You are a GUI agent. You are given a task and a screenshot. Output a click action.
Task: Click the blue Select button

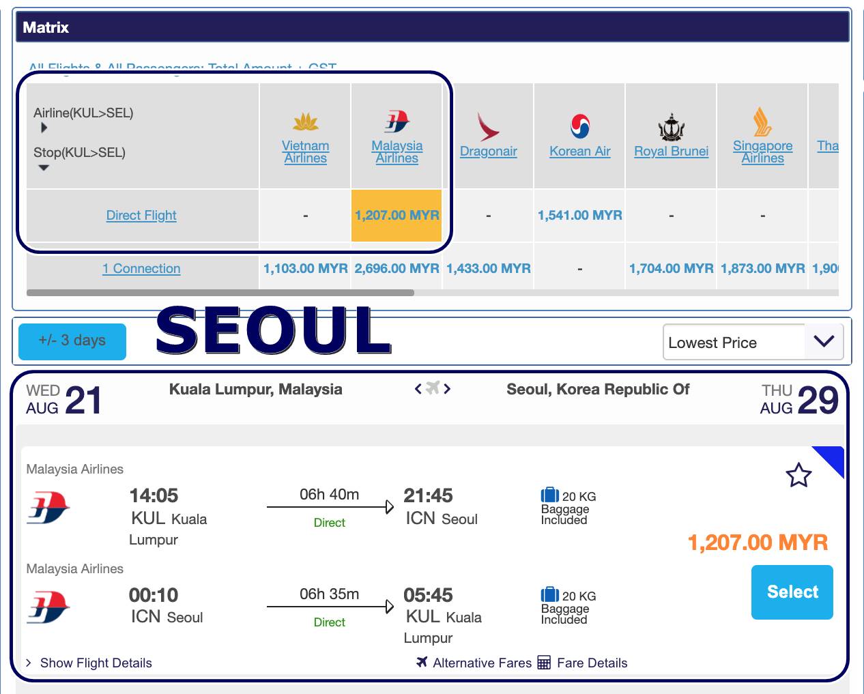pos(792,592)
